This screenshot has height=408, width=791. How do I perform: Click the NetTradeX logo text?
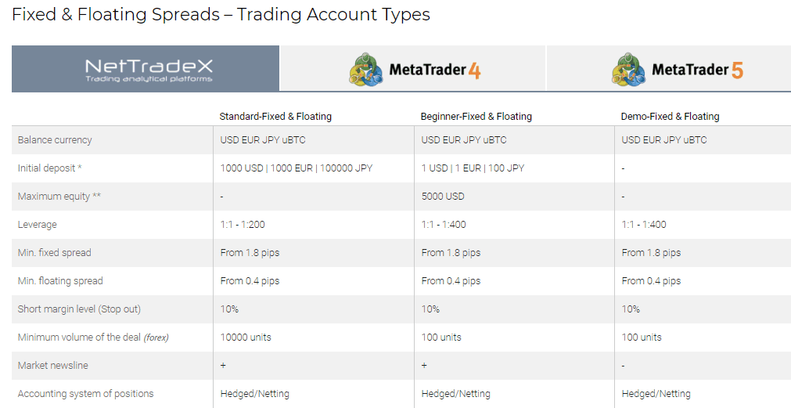click(149, 70)
